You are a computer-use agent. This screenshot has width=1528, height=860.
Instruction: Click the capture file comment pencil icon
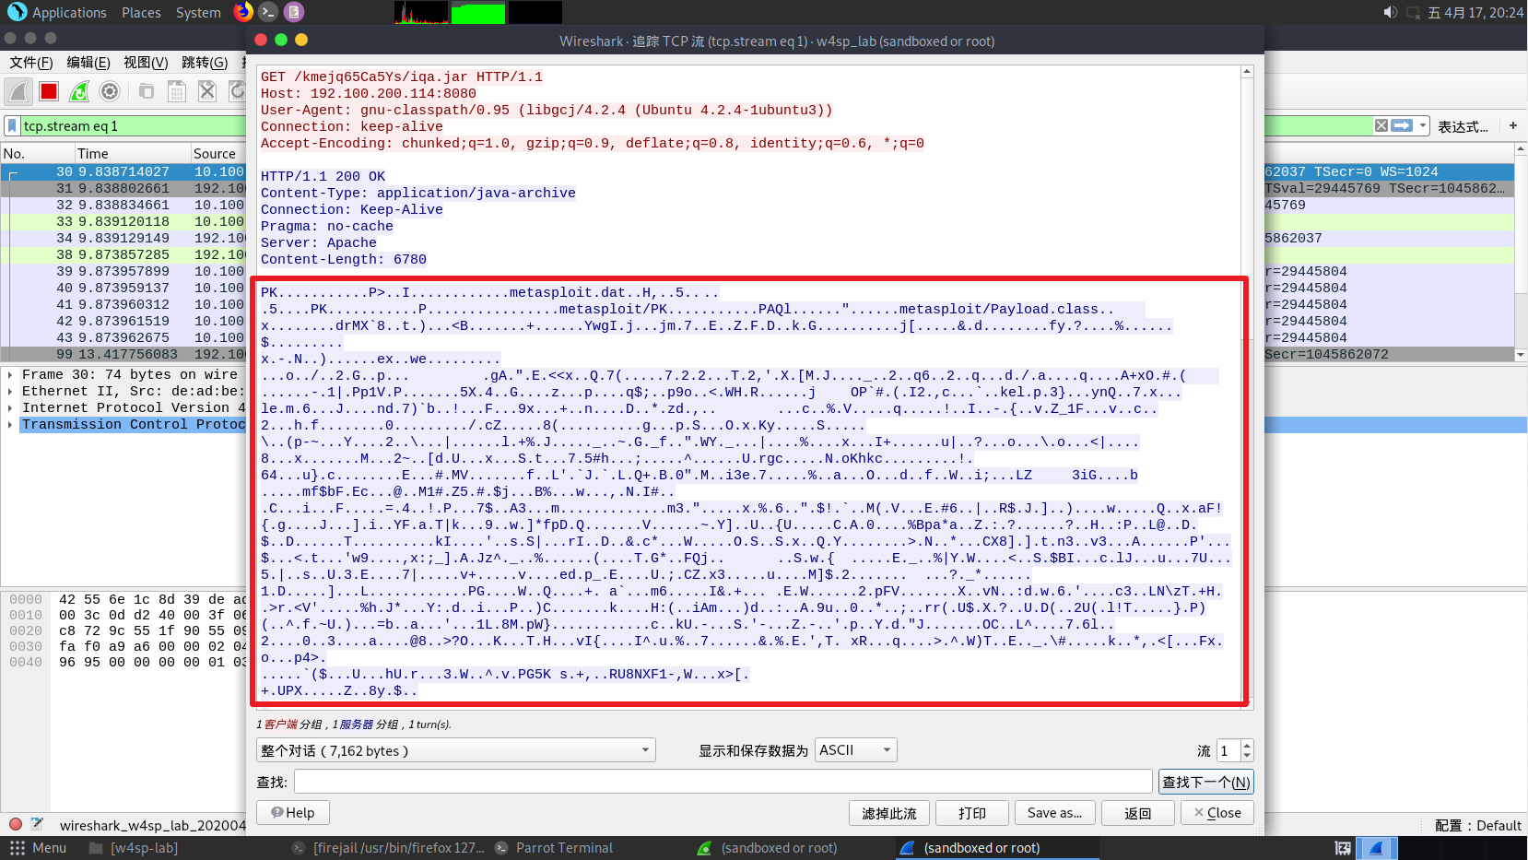coord(37,824)
